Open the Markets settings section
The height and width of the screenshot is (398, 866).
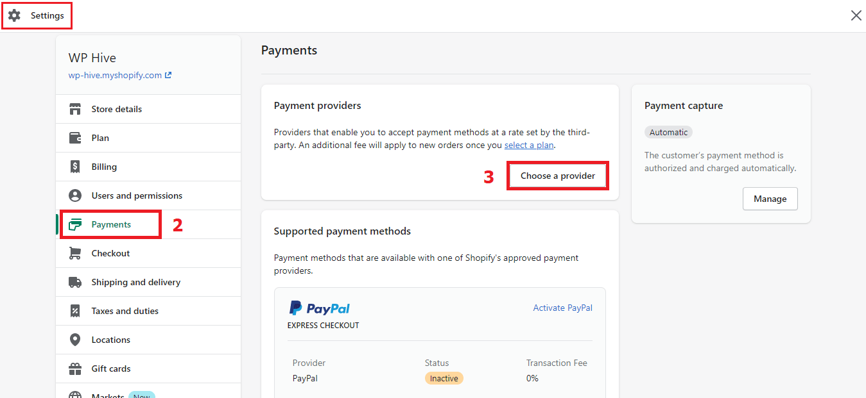pos(107,395)
